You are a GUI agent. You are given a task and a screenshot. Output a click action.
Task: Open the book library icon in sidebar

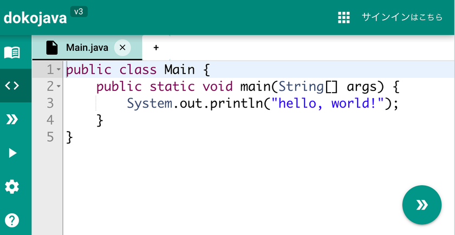click(x=12, y=53)
